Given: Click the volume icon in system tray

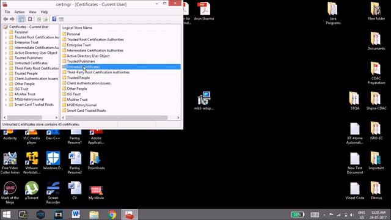Looking at the screenshot, I should click(352, 215).
